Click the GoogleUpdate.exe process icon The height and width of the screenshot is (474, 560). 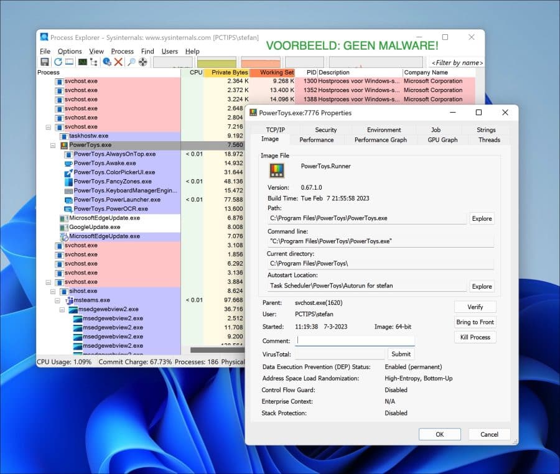click(64, 228)
